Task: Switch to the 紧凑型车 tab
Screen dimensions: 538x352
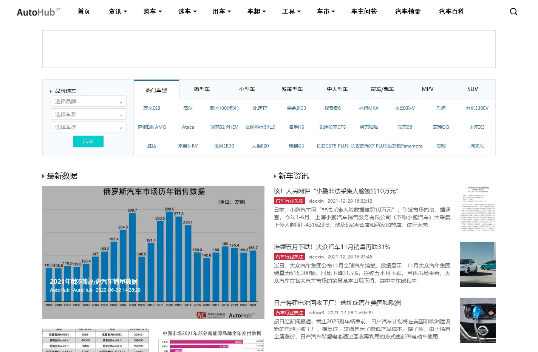Action: tap(292, 89)
